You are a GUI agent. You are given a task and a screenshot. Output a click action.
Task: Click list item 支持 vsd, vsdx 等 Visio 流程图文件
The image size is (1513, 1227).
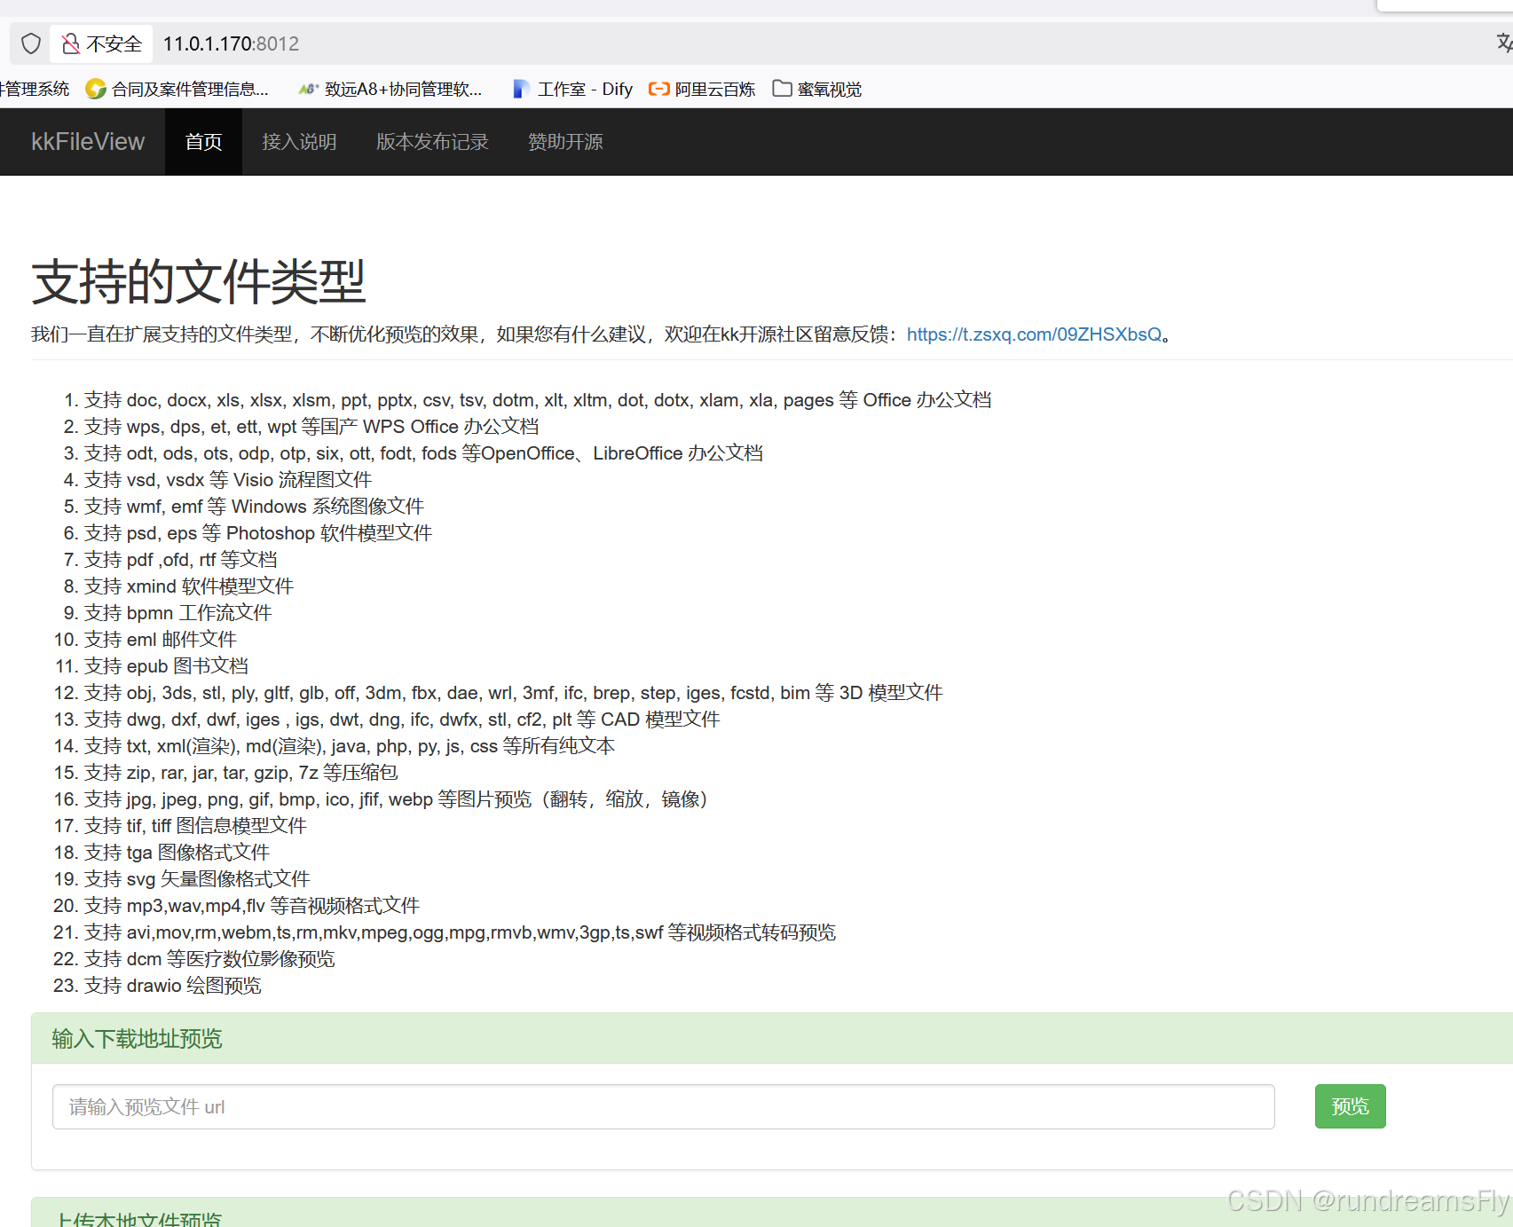pyautogui.click(x=228, y=480)
